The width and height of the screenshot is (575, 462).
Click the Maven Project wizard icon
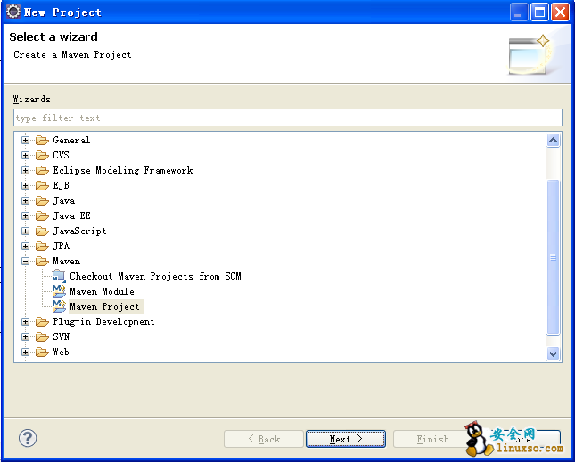click(x=59, y=306)
